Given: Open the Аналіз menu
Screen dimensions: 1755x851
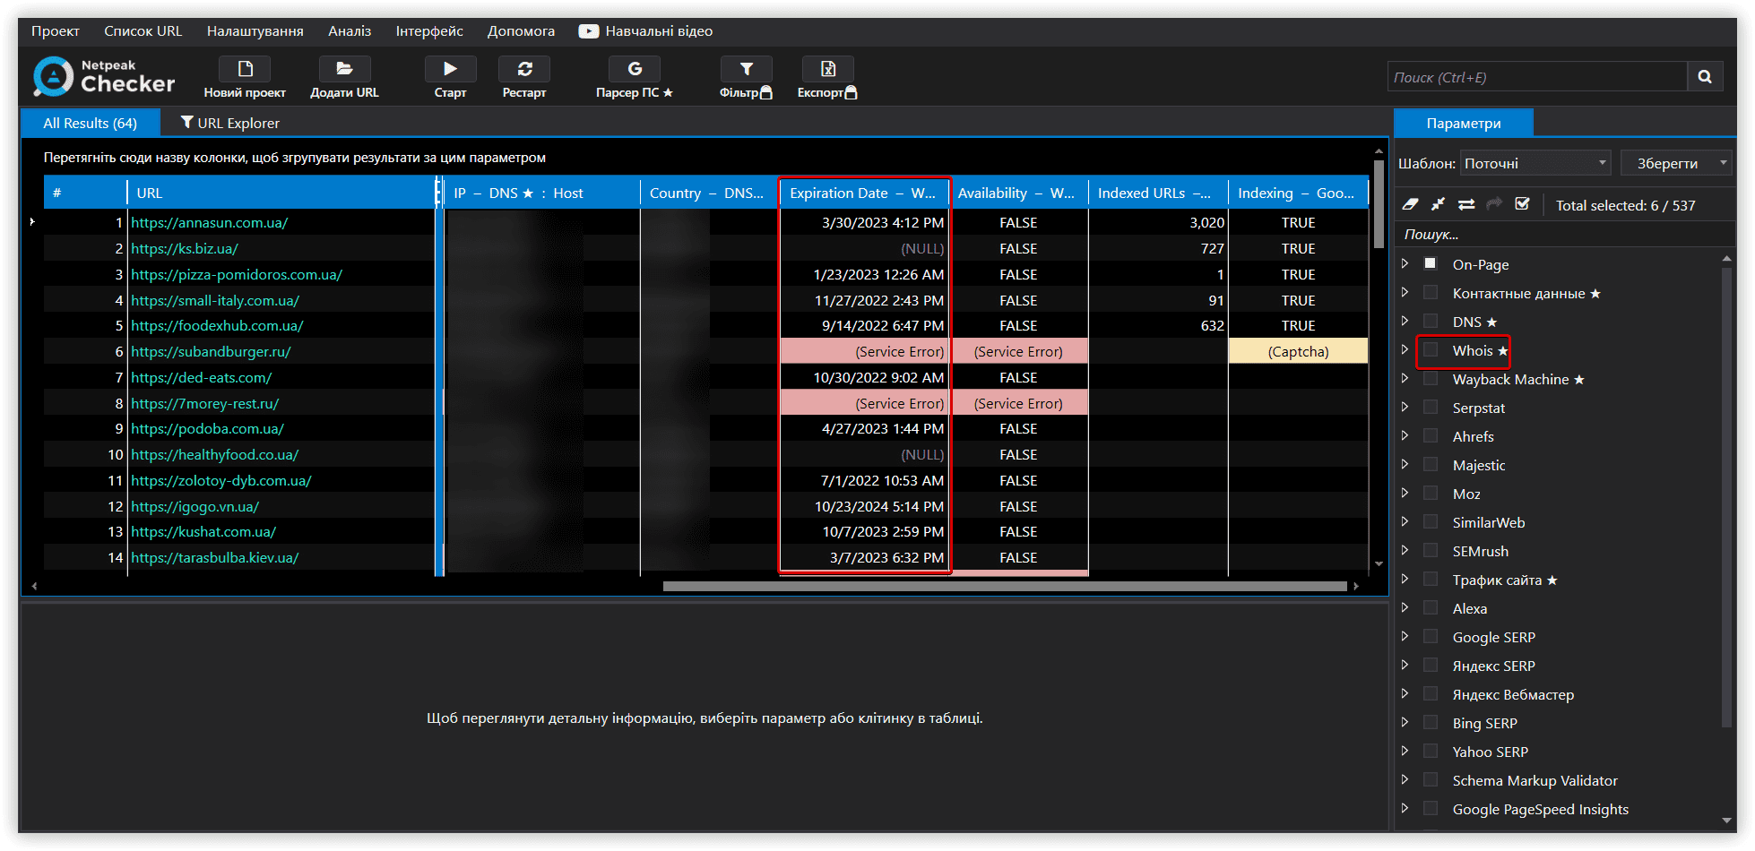Looking at the screenshot, I should pos(350,31).
